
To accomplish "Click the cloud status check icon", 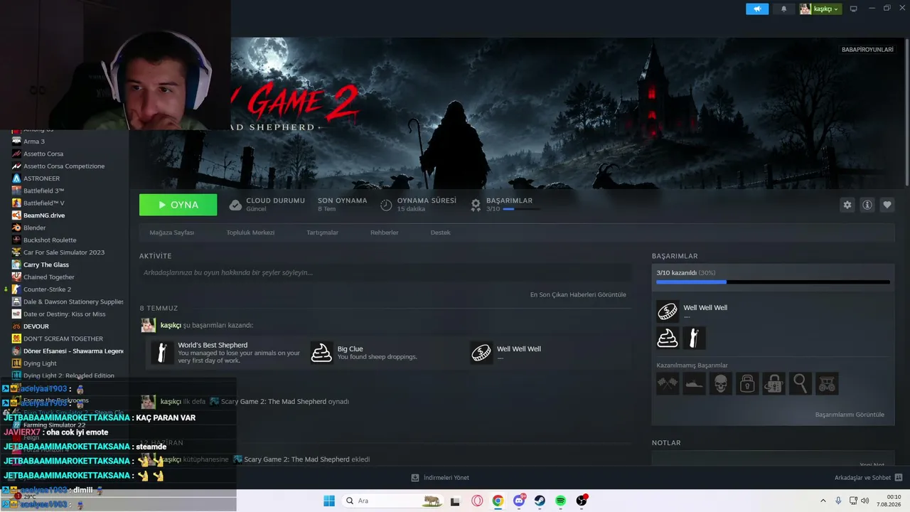I will tap(235, 205).
